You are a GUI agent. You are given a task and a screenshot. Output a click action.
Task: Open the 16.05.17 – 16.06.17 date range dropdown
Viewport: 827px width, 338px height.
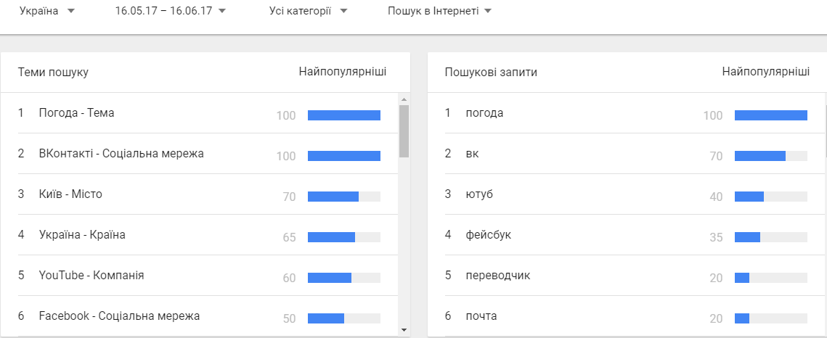(171, 11)
